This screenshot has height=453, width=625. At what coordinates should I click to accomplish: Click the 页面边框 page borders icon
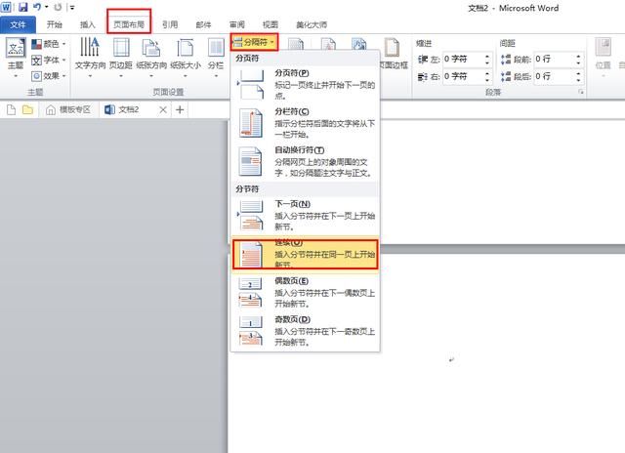392,48
